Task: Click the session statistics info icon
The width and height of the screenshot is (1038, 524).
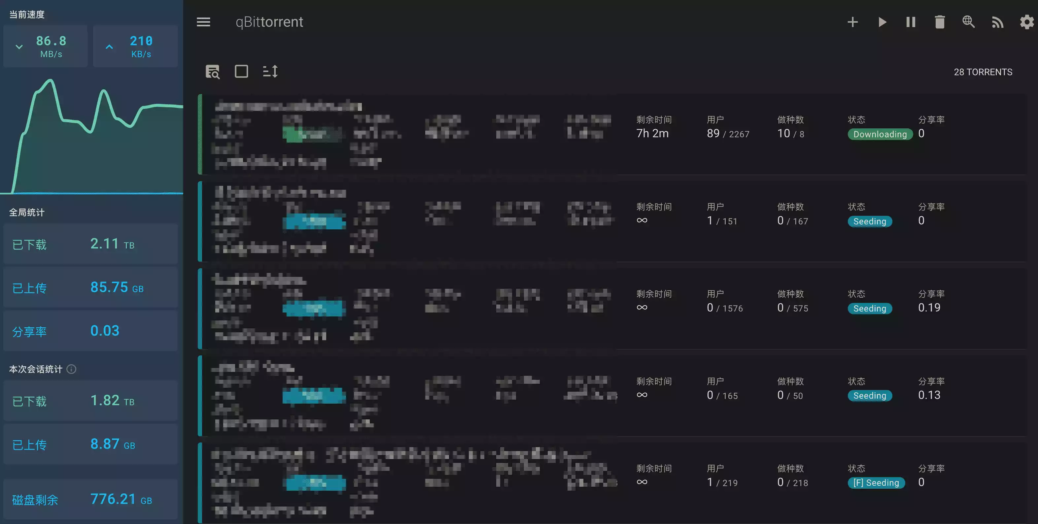Action: tap(71, 369)
